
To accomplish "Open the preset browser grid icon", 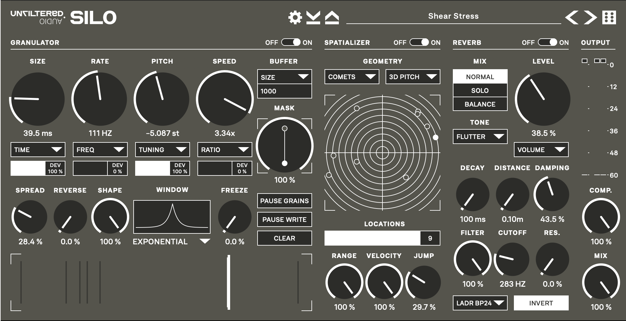I will [x=609, y=17].
